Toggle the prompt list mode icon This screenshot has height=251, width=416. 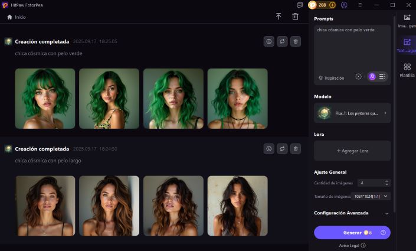tap(382, 77)
